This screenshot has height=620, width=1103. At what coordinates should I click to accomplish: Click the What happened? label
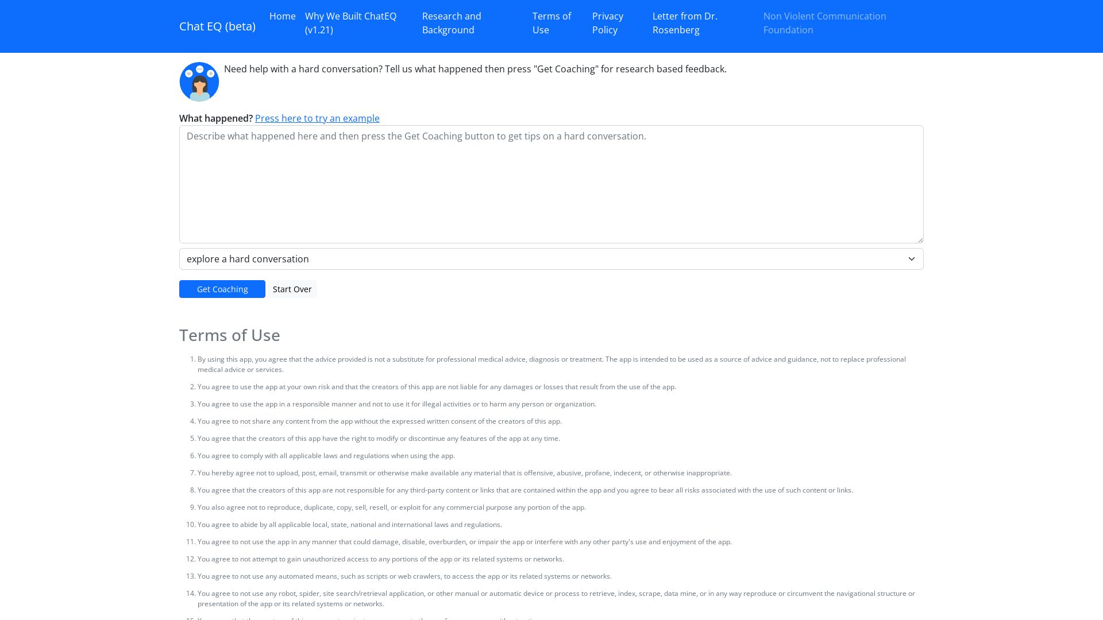pyautogui.click(x=215, y=118)
